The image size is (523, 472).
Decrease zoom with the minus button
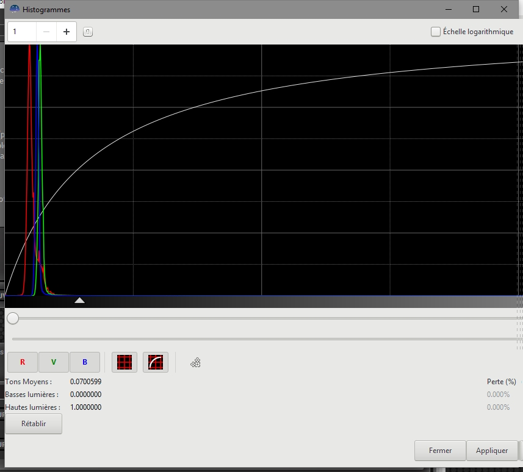[46, 32]
